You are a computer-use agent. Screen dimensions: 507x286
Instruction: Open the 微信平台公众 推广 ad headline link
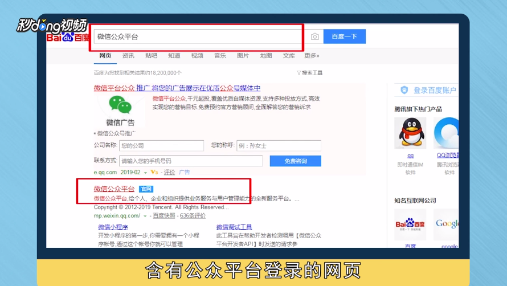177,88
